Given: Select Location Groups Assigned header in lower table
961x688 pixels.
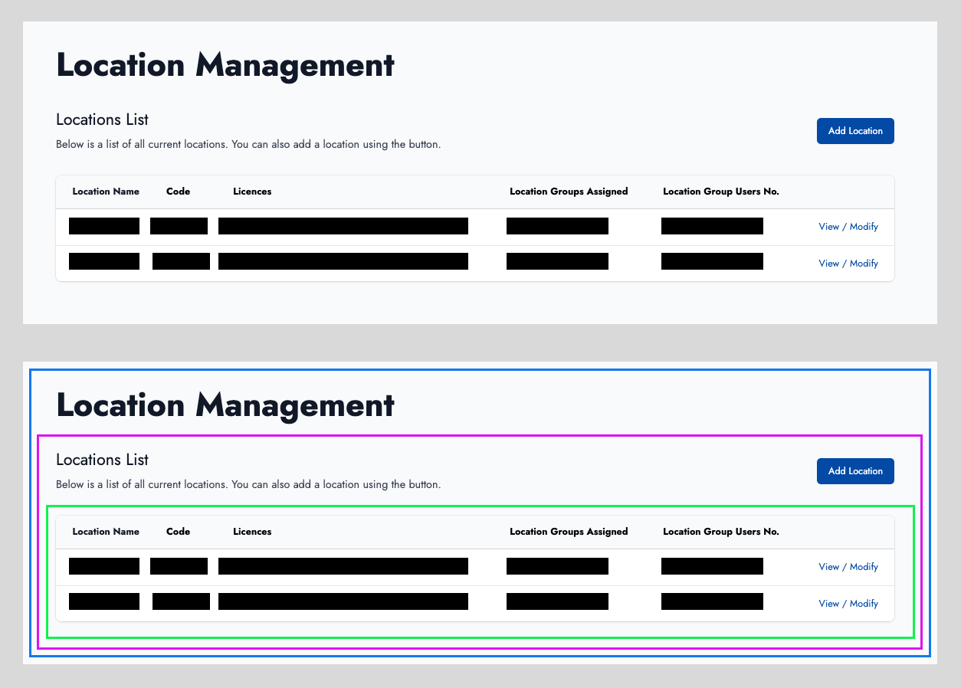Looking at the screenshot, I should pos(569,532).
